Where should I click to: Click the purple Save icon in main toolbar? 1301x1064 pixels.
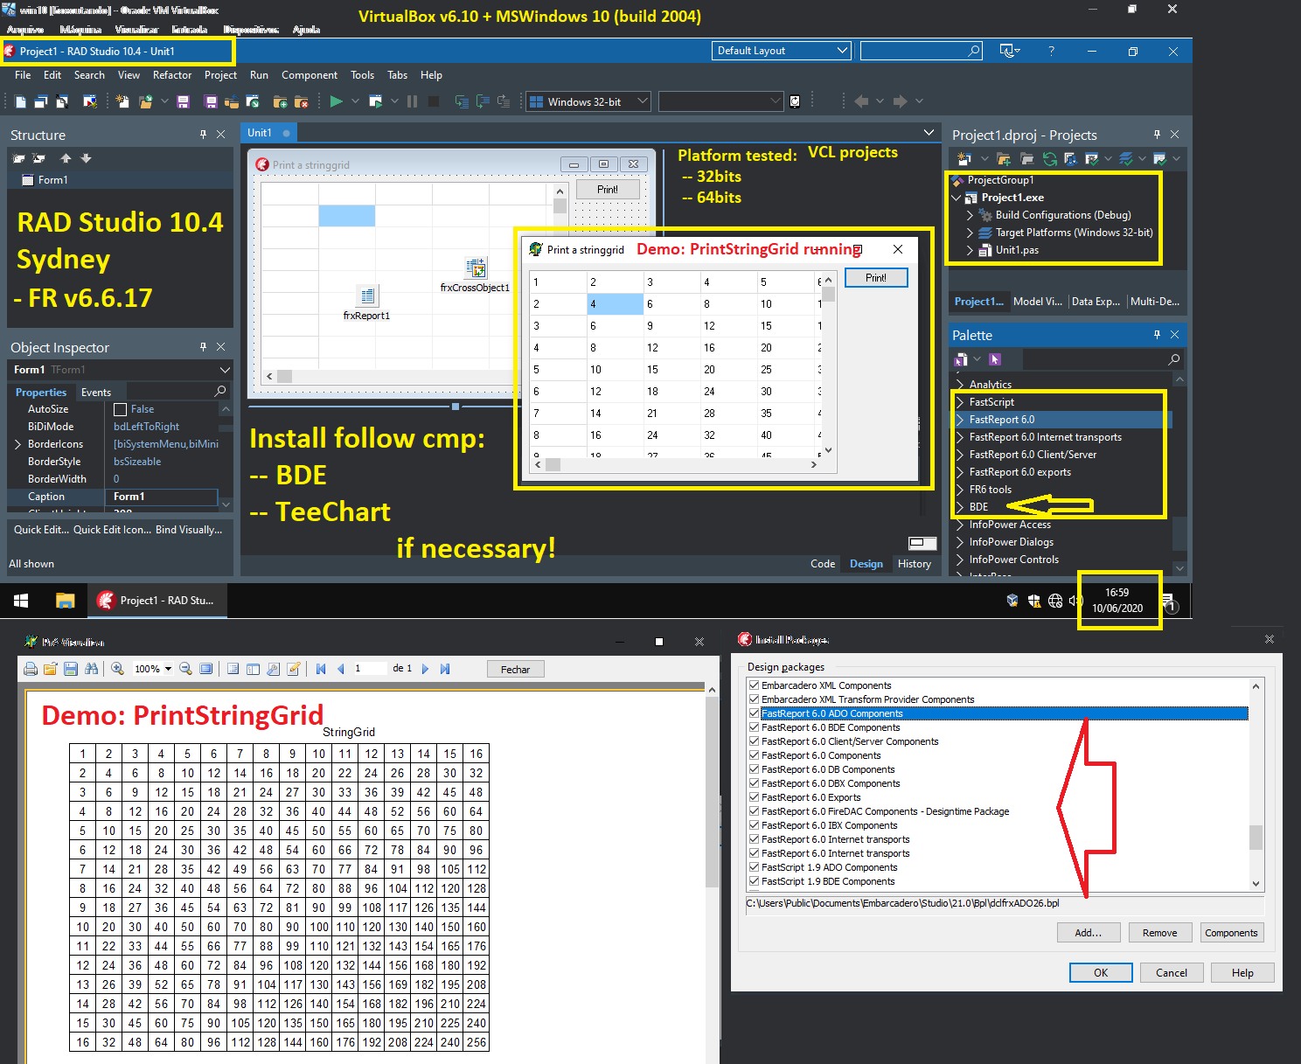tap(183, 101)
